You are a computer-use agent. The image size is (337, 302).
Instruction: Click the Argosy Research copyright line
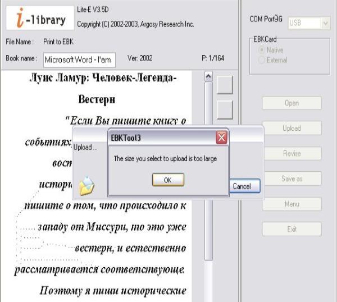[x=135, y=24]
